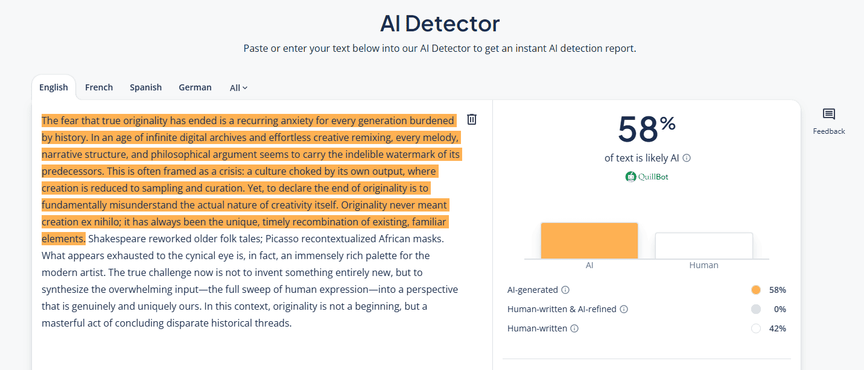Switch to the German tab
This screenshot has height=370, width=864.
tap(195, 87)
